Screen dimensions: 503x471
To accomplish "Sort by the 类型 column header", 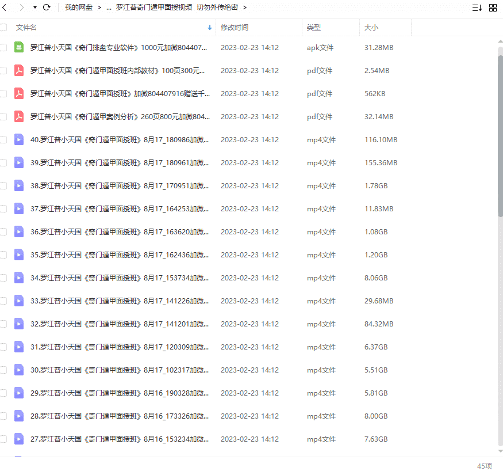I will (x=314, y=27).
